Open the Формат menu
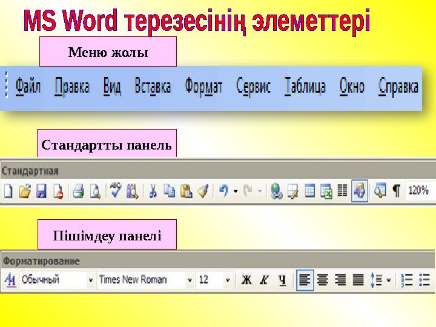 203,87
